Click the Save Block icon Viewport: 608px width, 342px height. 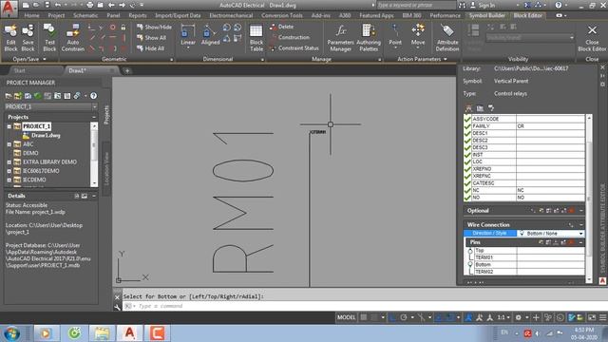[x=28, y=38]
